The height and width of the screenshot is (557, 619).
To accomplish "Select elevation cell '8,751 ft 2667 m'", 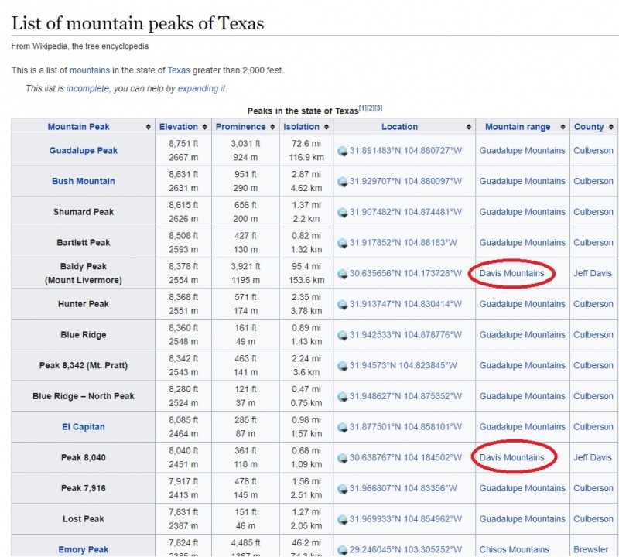I will (x=183, y=150).
